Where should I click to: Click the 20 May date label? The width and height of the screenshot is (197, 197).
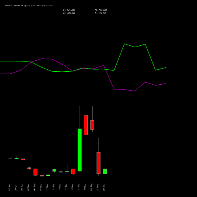pos(91,187)
